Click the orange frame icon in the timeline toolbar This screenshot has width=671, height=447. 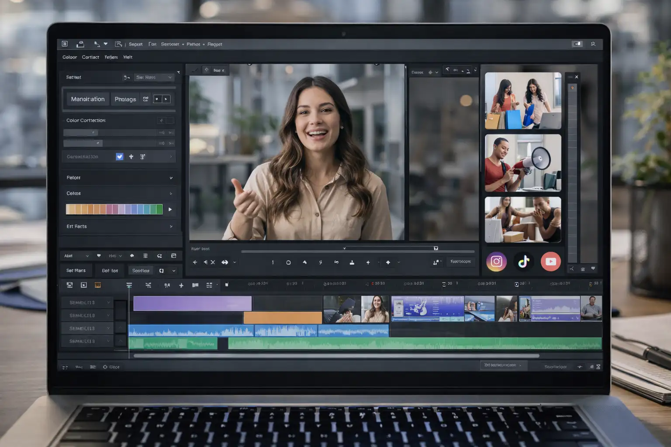click(x=97, y=285)
